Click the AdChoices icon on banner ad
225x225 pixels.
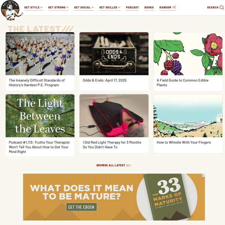tap(203, 175)
